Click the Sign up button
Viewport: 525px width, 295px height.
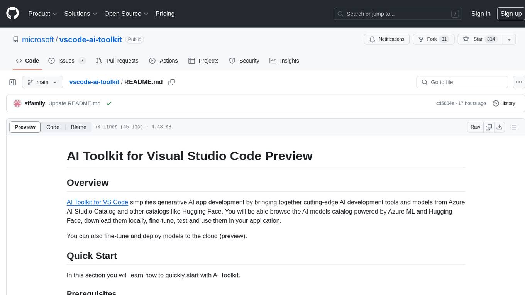[x=511, y=14]
